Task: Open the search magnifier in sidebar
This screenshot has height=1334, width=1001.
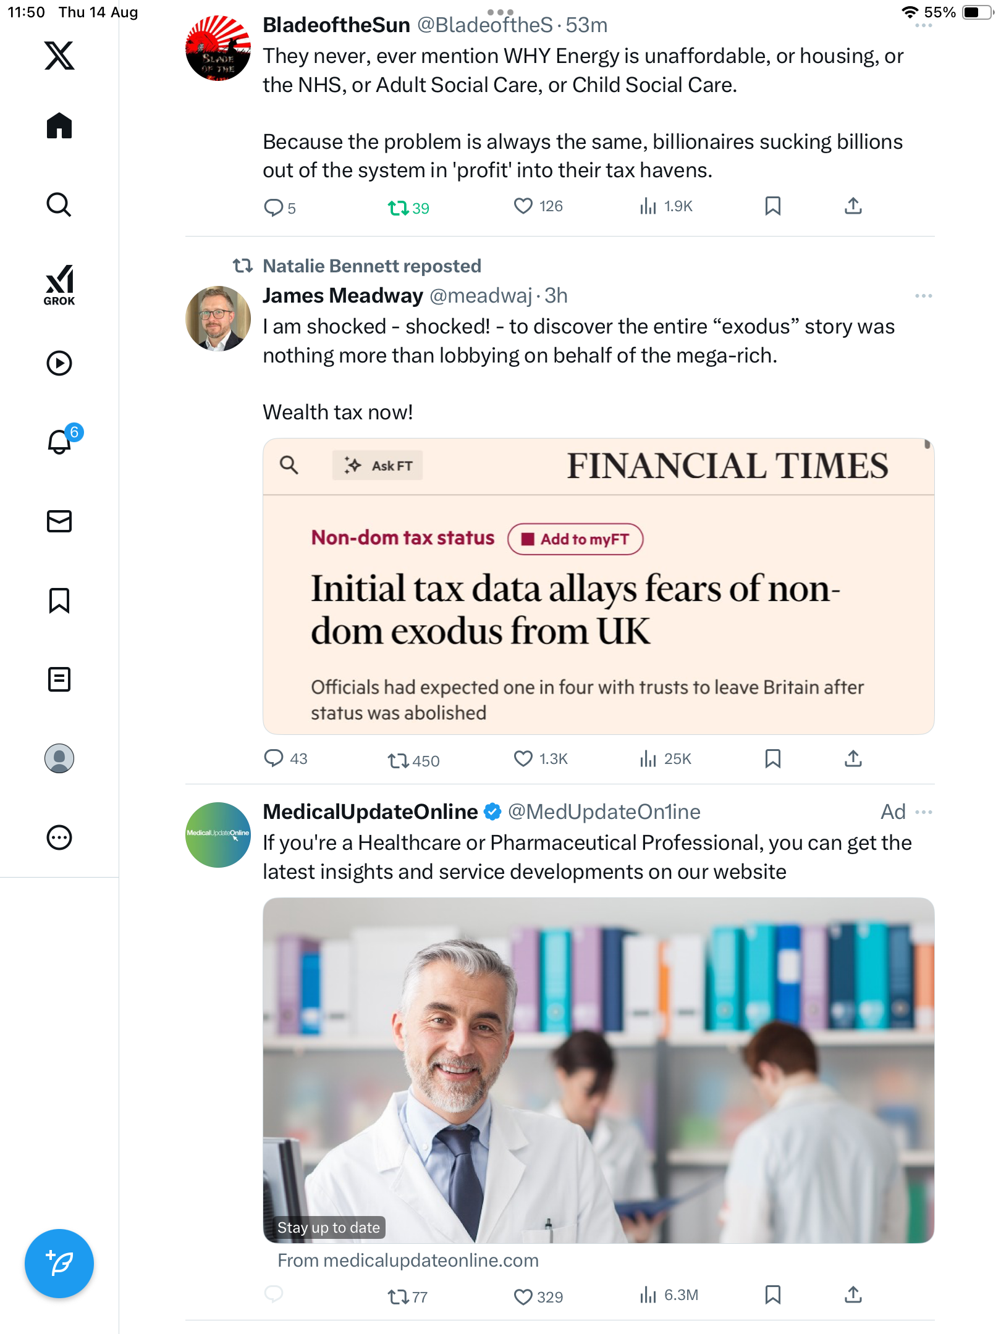Action: click(59, 205)
